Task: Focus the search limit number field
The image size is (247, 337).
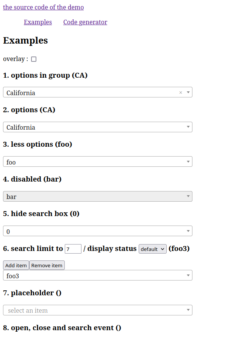Action: click(x=73, y=249)
